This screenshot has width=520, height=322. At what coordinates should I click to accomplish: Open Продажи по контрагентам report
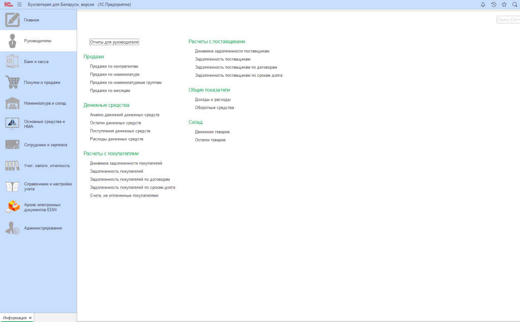coord(114,67)
